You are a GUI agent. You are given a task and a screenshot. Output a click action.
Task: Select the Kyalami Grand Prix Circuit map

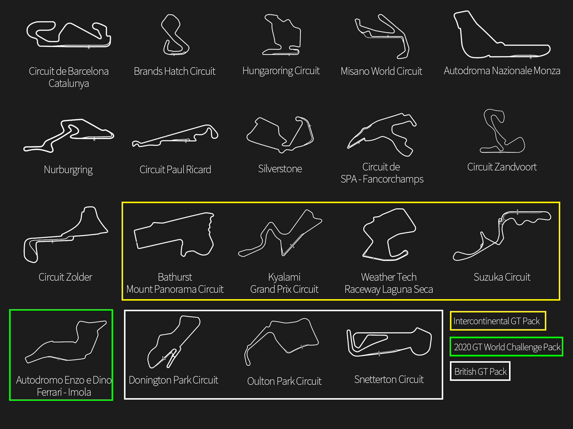coord(280,233)
